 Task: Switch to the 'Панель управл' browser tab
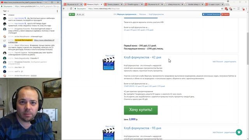coord(113,4)
